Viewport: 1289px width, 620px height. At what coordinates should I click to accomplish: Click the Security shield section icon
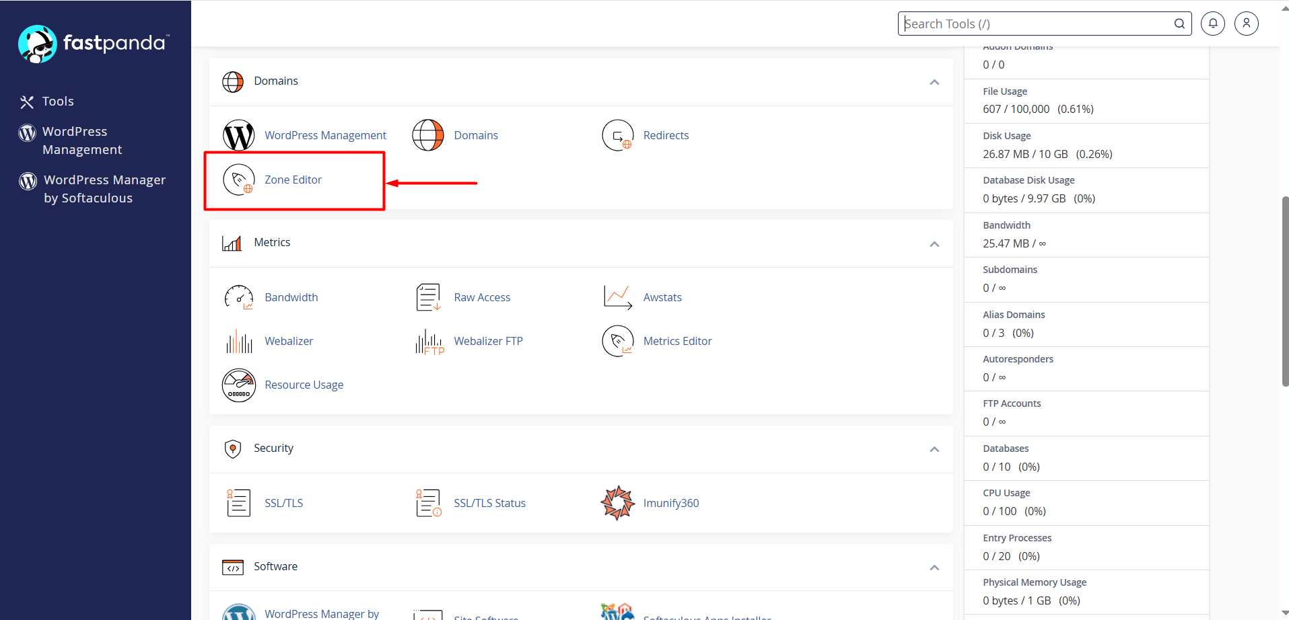(233, 449)
